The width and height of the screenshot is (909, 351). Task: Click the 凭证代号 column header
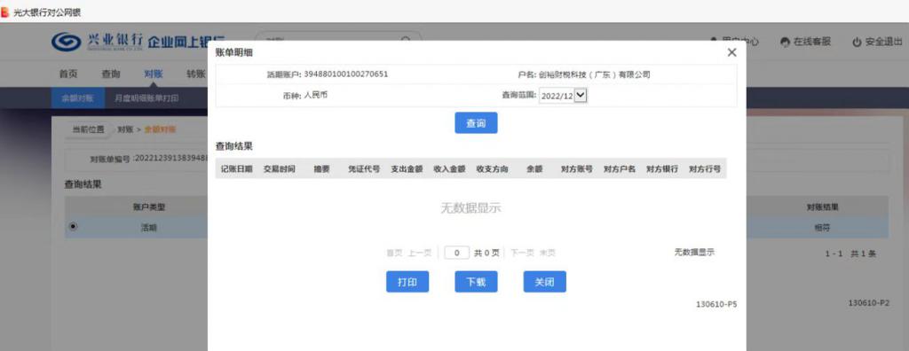364,169
